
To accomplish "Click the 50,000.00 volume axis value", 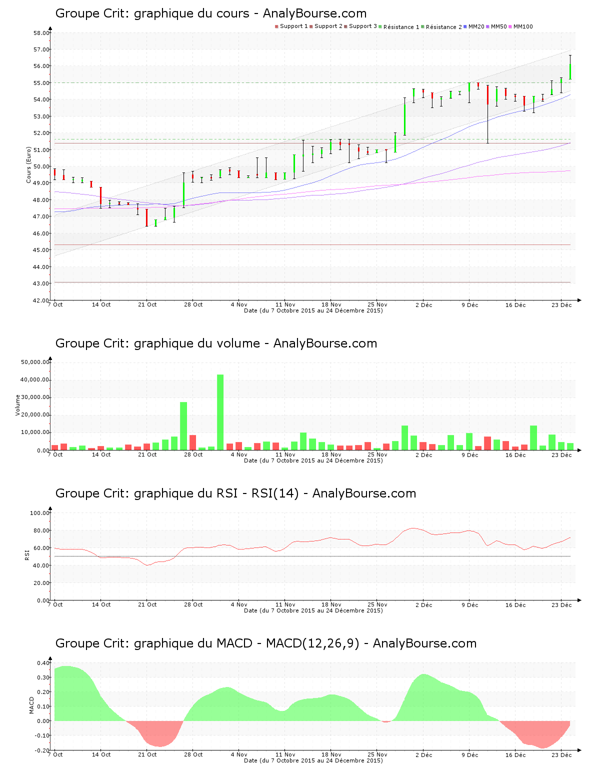I will click(x=35, y=362).
